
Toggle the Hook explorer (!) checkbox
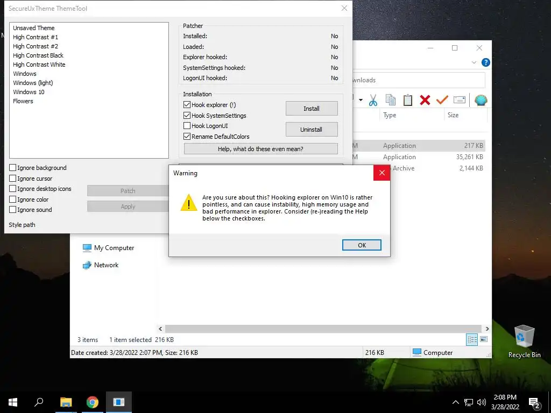pyautogui.click(x=187, y=105)
